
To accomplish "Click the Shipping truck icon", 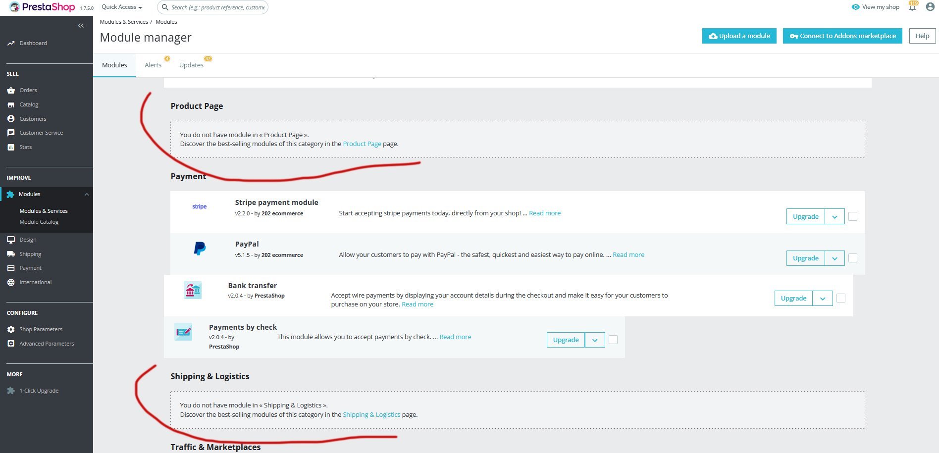I will (11, 254).
